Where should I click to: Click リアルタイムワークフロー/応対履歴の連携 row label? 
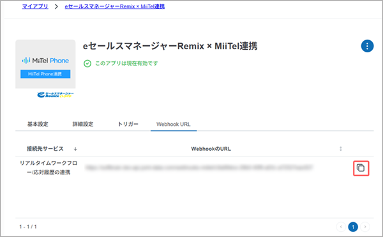[x=49, y=167]
